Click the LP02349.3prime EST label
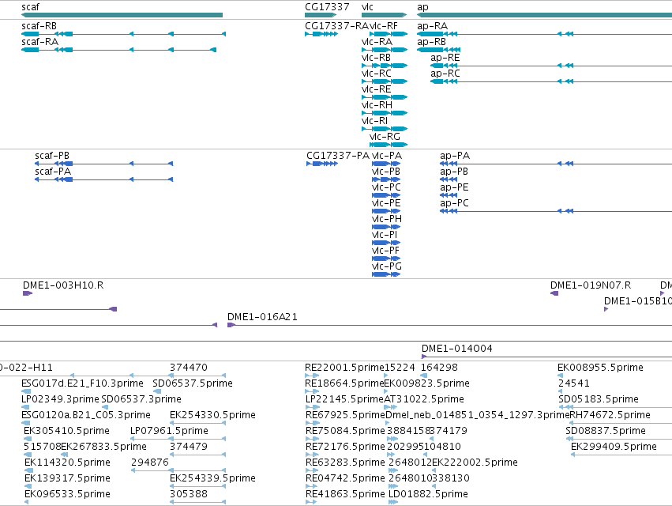The height and width of the screenshot is (506, 672). tap(60, 399)
